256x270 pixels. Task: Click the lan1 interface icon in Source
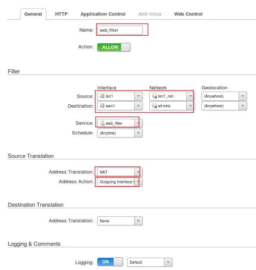coord(102,96)
